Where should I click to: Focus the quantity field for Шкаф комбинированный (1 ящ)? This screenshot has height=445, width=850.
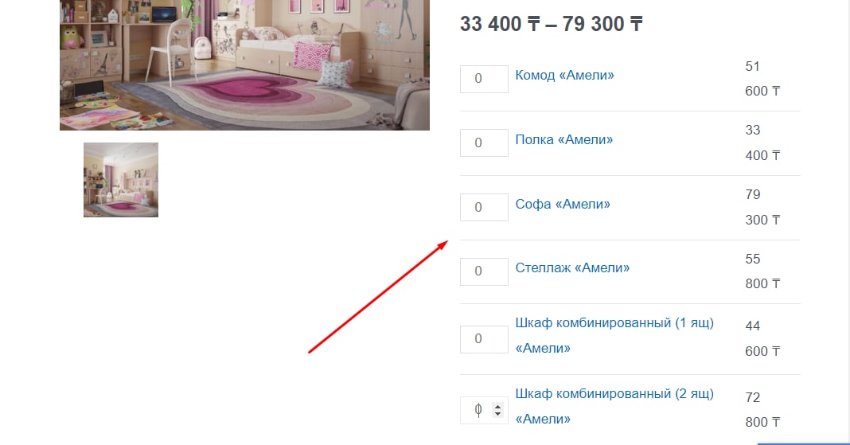(x=484, y=339)
